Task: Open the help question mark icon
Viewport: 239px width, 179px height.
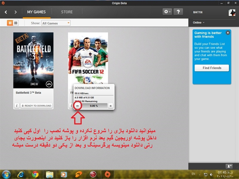Action: tap(178, 12)
